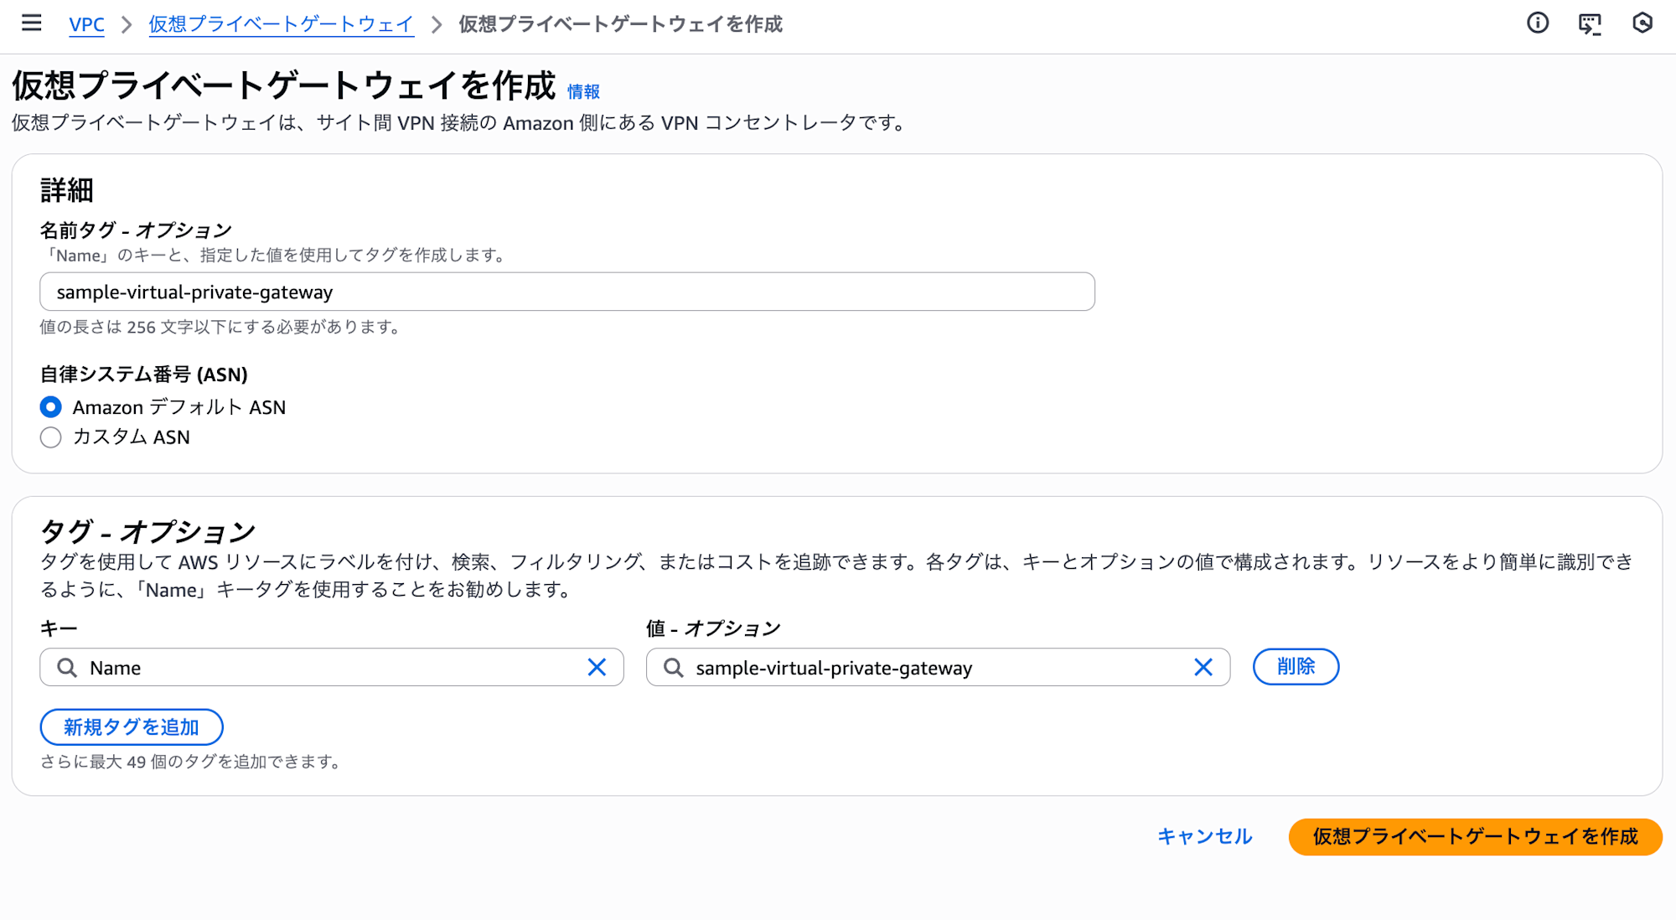Click the キャンセル link

coord(1204,835)
